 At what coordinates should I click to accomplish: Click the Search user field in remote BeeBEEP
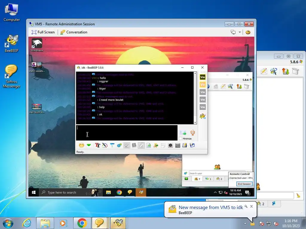coord(208,173)
